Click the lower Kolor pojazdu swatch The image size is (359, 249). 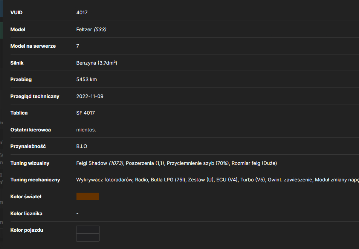tap(88, 237)
